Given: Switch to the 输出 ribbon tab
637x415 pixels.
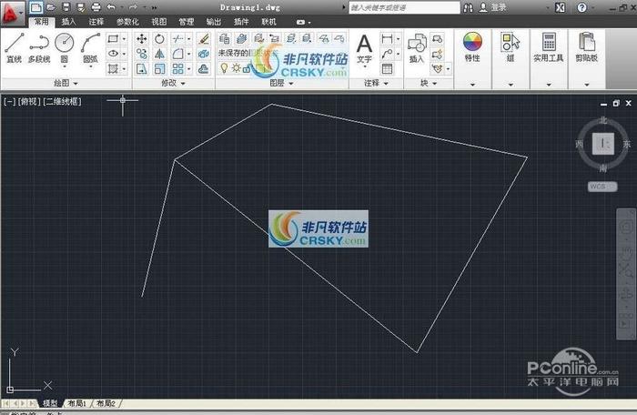Looking at the screenshot, I should pyautogui.click(x=214, y=22).
